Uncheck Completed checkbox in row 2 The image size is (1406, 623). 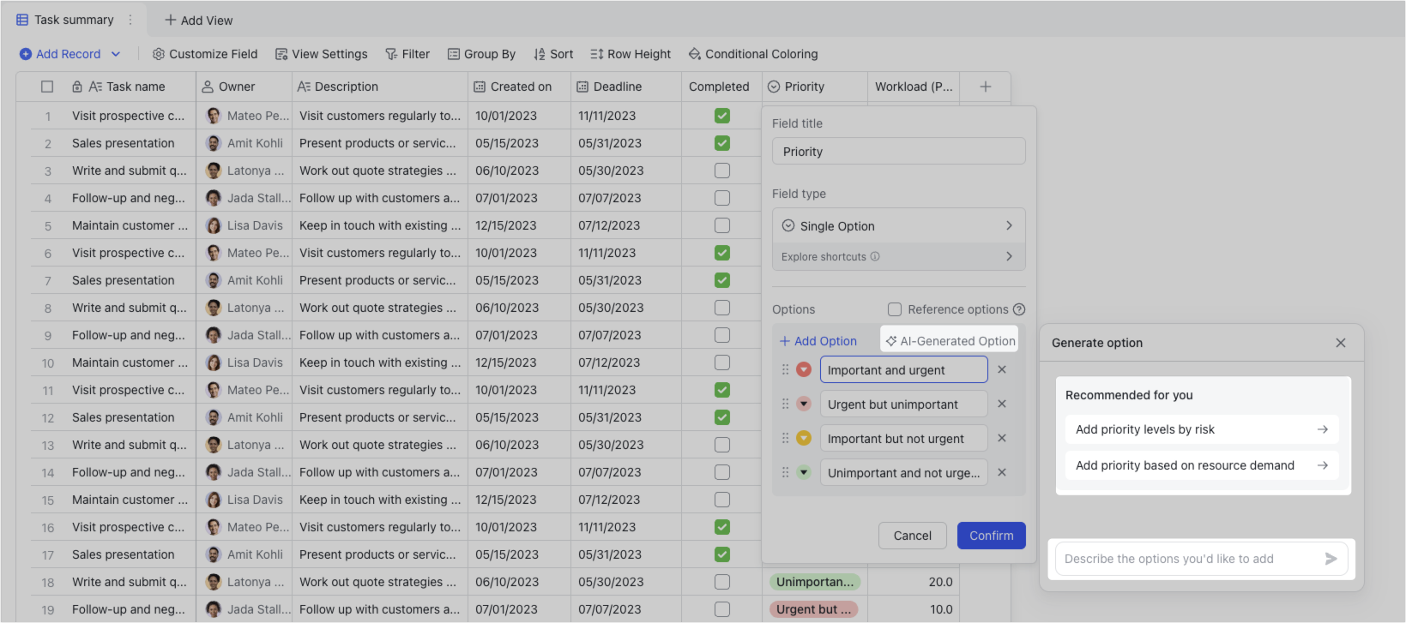coord(722,143)
